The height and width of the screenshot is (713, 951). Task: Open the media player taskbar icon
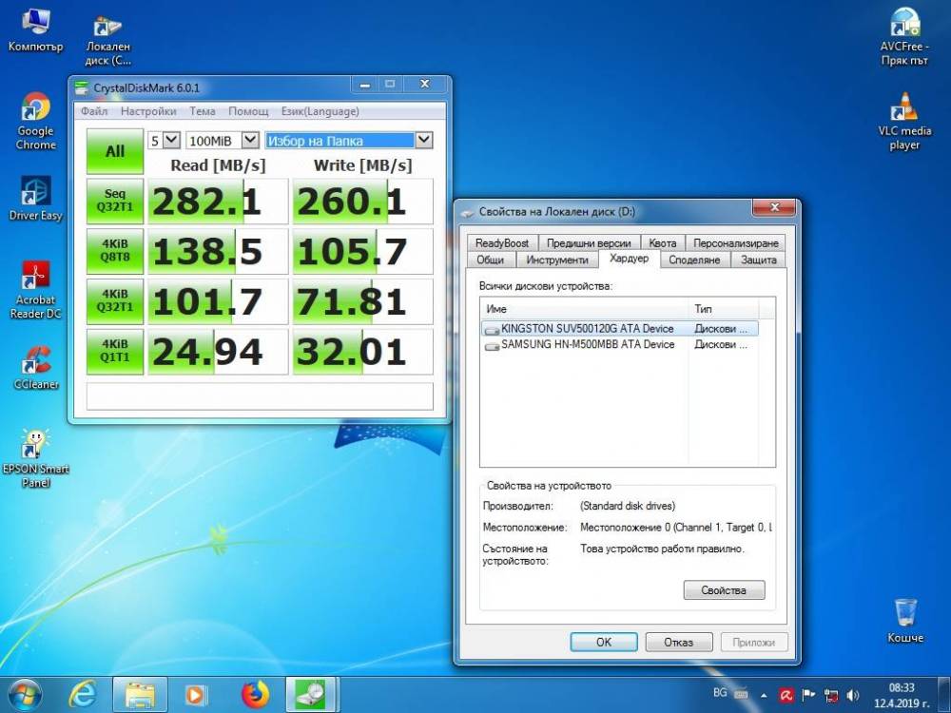pos(195,695)
